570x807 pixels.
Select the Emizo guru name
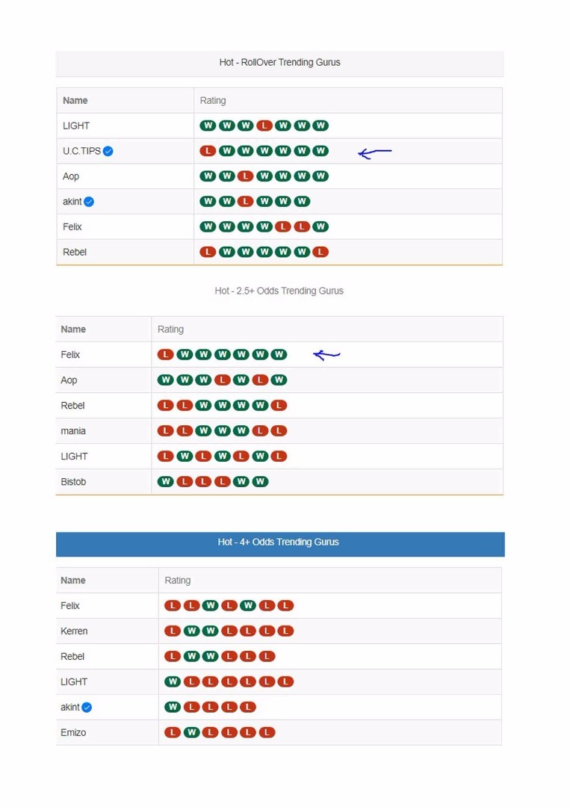73,732
